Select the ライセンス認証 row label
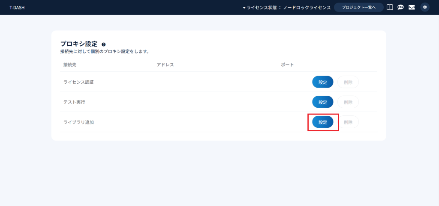Viewport: 439px width, 206px height. coord(78,82)
